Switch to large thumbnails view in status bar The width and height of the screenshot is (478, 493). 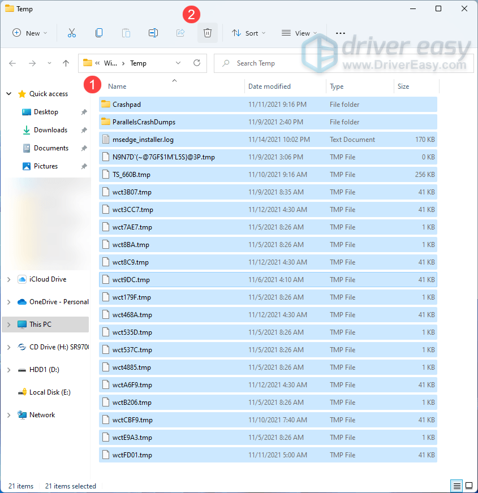pyautogui.click(x=469, y=486)
